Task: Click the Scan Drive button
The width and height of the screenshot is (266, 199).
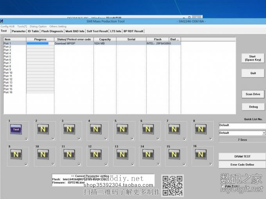Action: click(x=253, y=94)
